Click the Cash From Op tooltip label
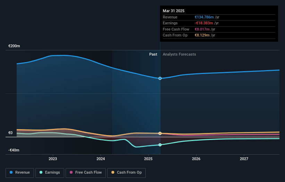Viewport: 285px width, 182px height. pyautogui.click(x=175, y=35)
